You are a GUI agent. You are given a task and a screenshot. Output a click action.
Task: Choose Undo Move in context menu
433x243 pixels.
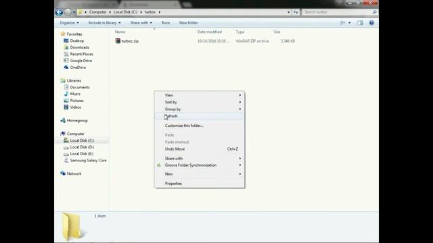[200, 149]
